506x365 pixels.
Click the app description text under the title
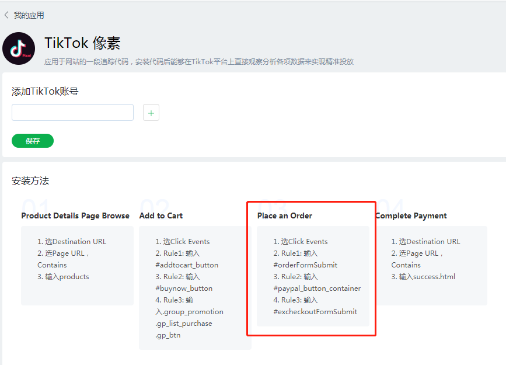[199, 62]
